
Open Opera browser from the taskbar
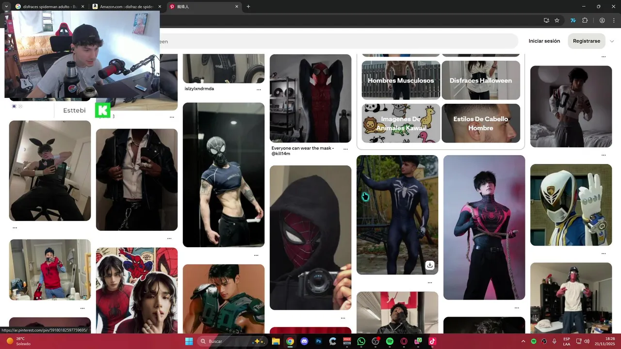(x=404, y=341)
